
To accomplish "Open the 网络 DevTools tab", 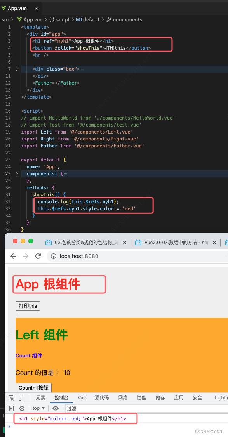I will click(x=123, y=398).
